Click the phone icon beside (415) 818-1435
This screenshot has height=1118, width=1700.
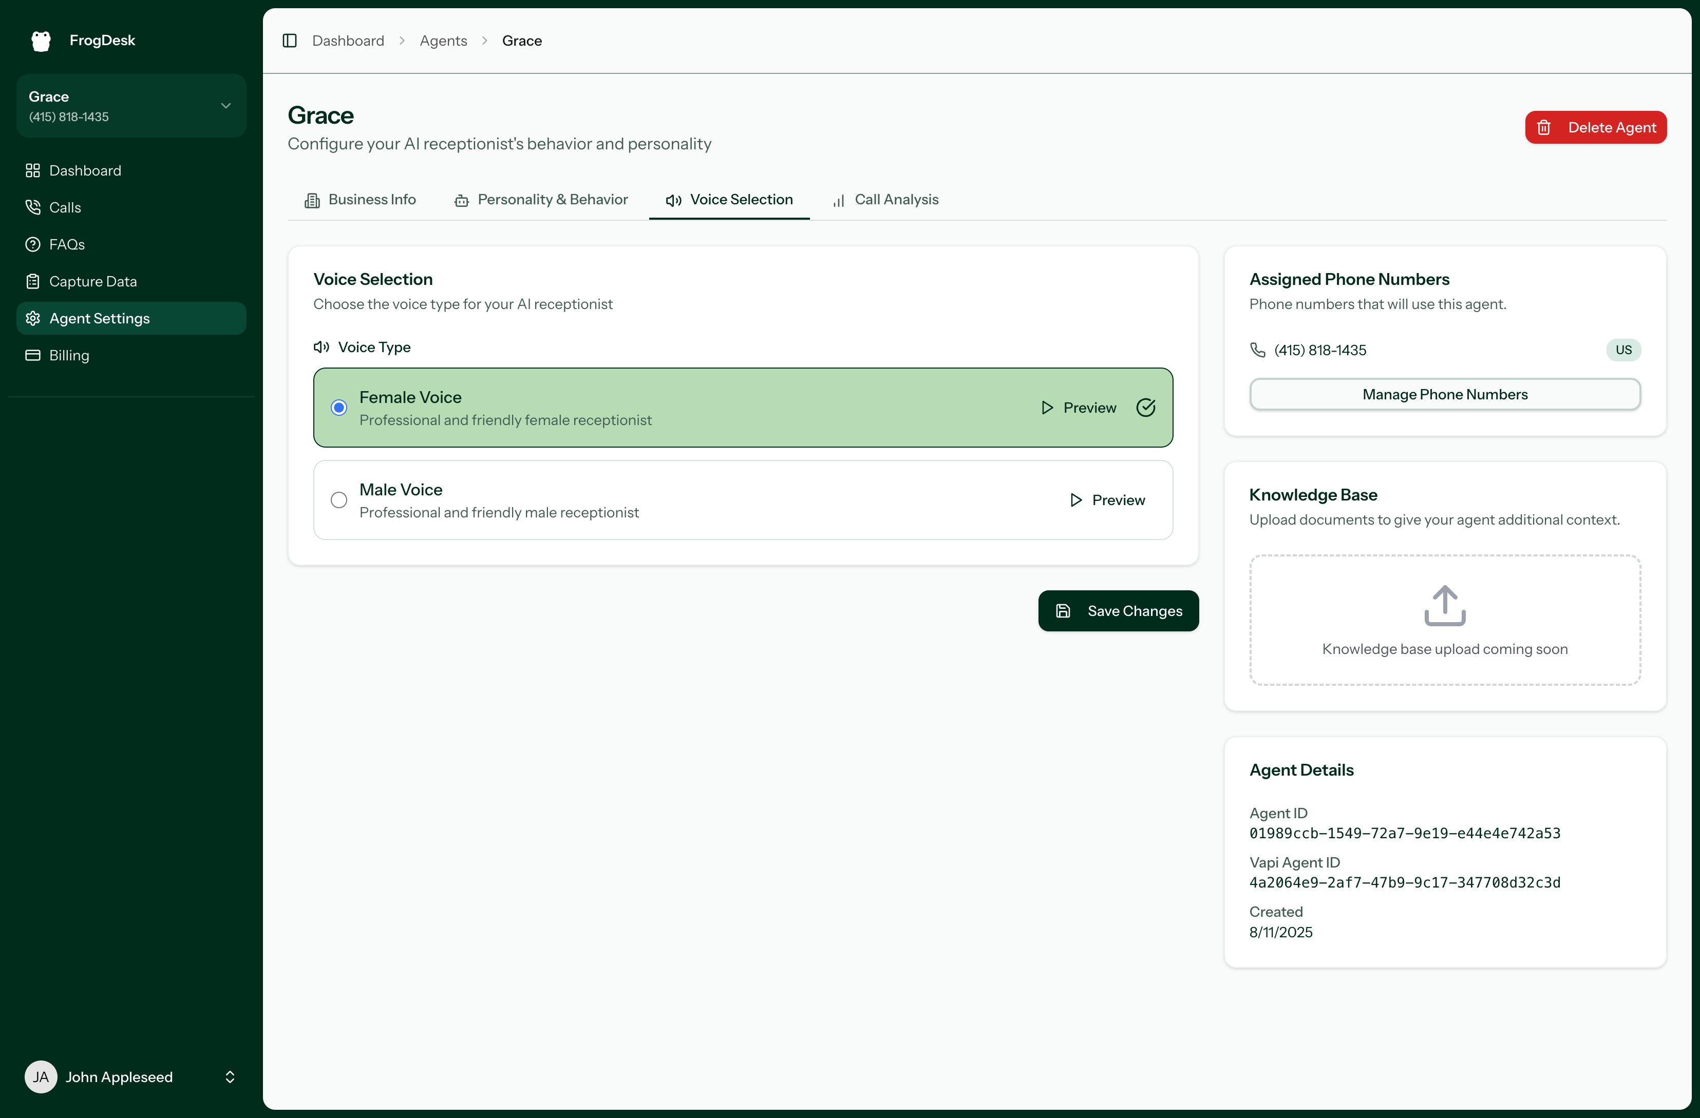click(x=1259, y=350)
